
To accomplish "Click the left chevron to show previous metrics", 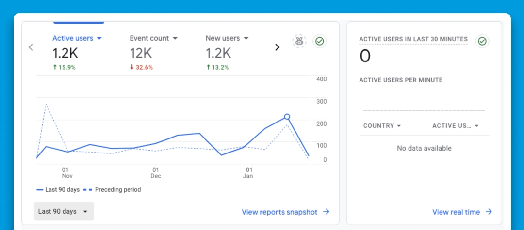I will 31,47.
